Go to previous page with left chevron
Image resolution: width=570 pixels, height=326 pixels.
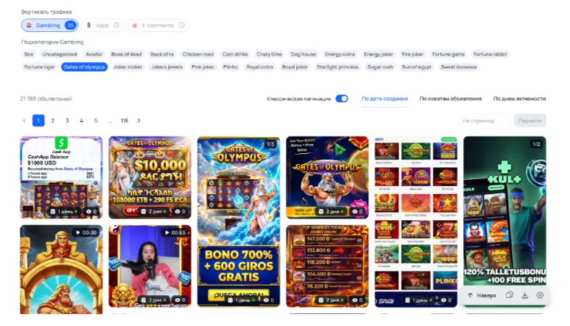(x=24, y=120)
